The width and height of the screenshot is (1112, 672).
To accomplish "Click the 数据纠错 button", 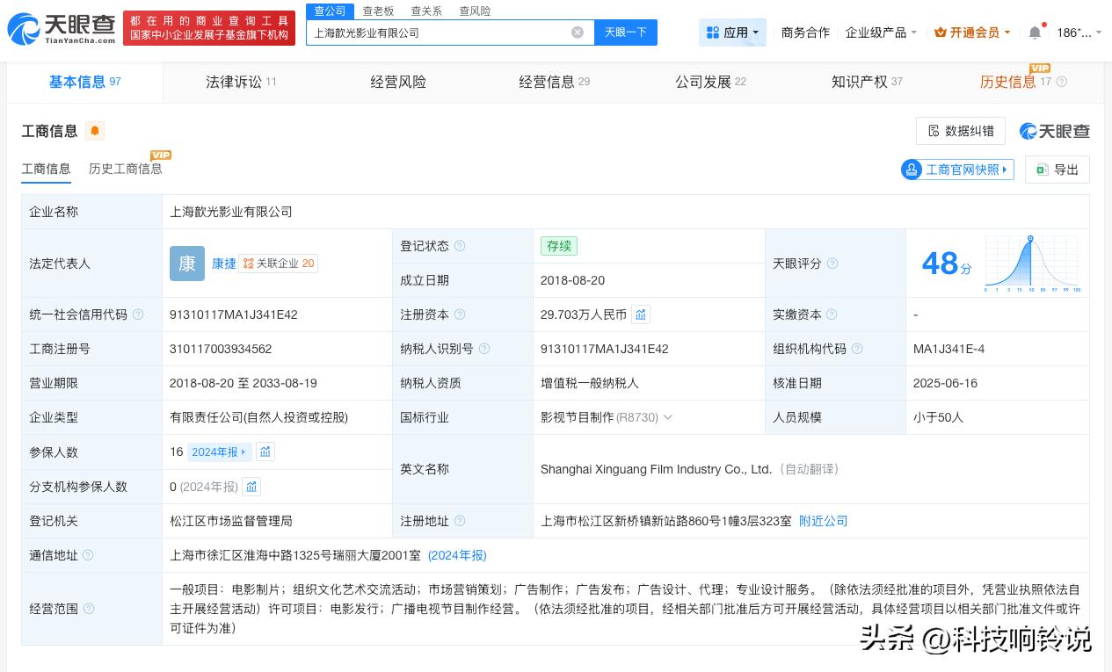I will [x=960, y=131].
